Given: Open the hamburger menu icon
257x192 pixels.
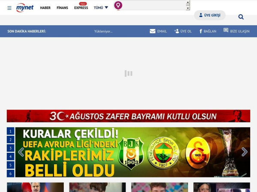Looking at the screenshot, I should [9, 8].
